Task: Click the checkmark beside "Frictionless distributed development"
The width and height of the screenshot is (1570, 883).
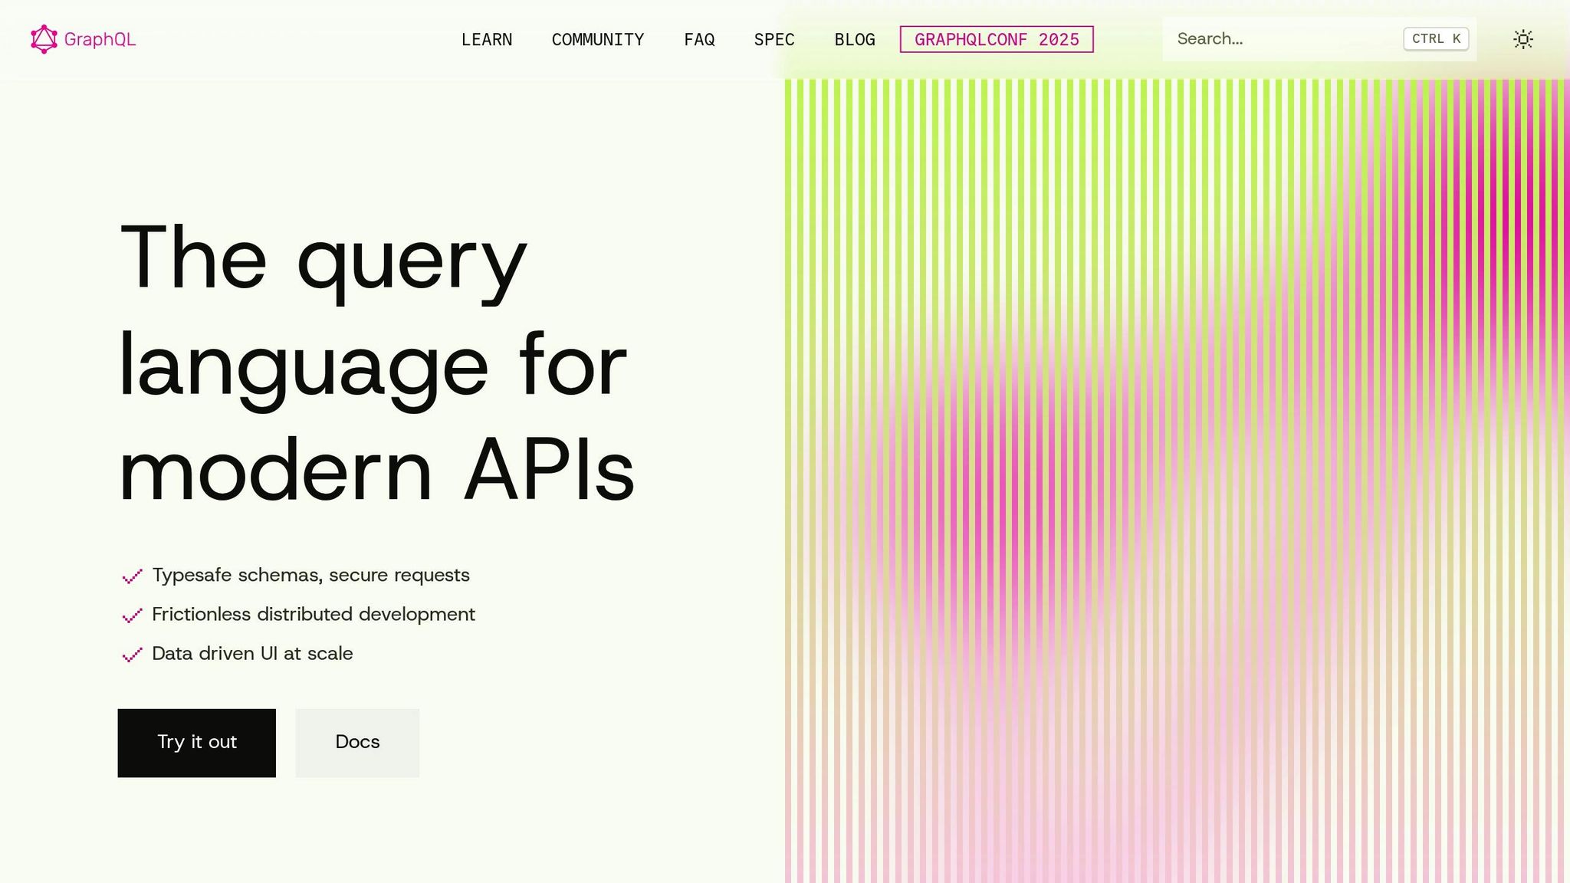Action: coord(132,615)
